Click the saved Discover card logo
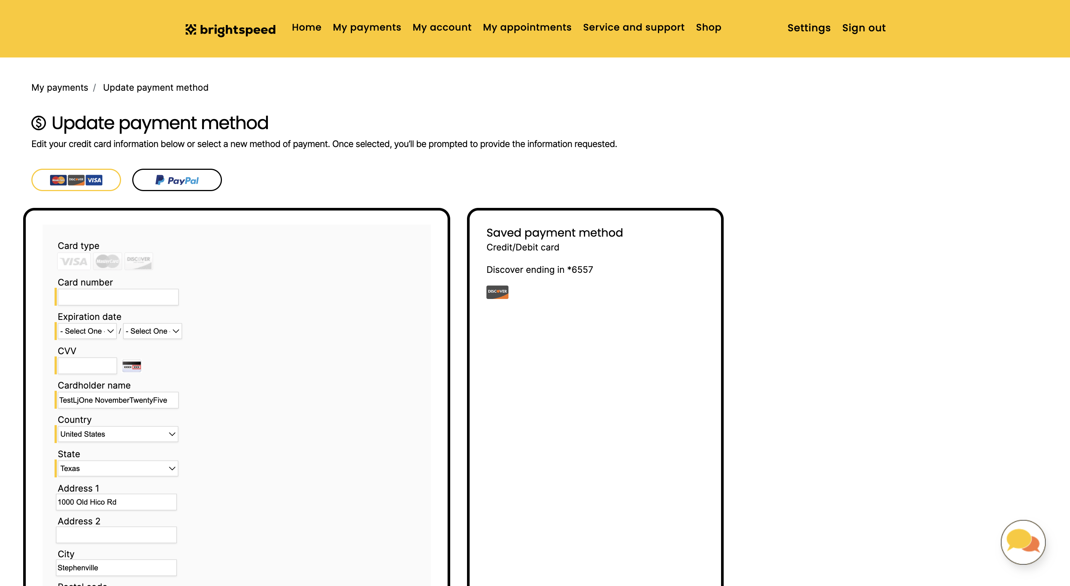1070x586 pixels. tap(497, 292)
